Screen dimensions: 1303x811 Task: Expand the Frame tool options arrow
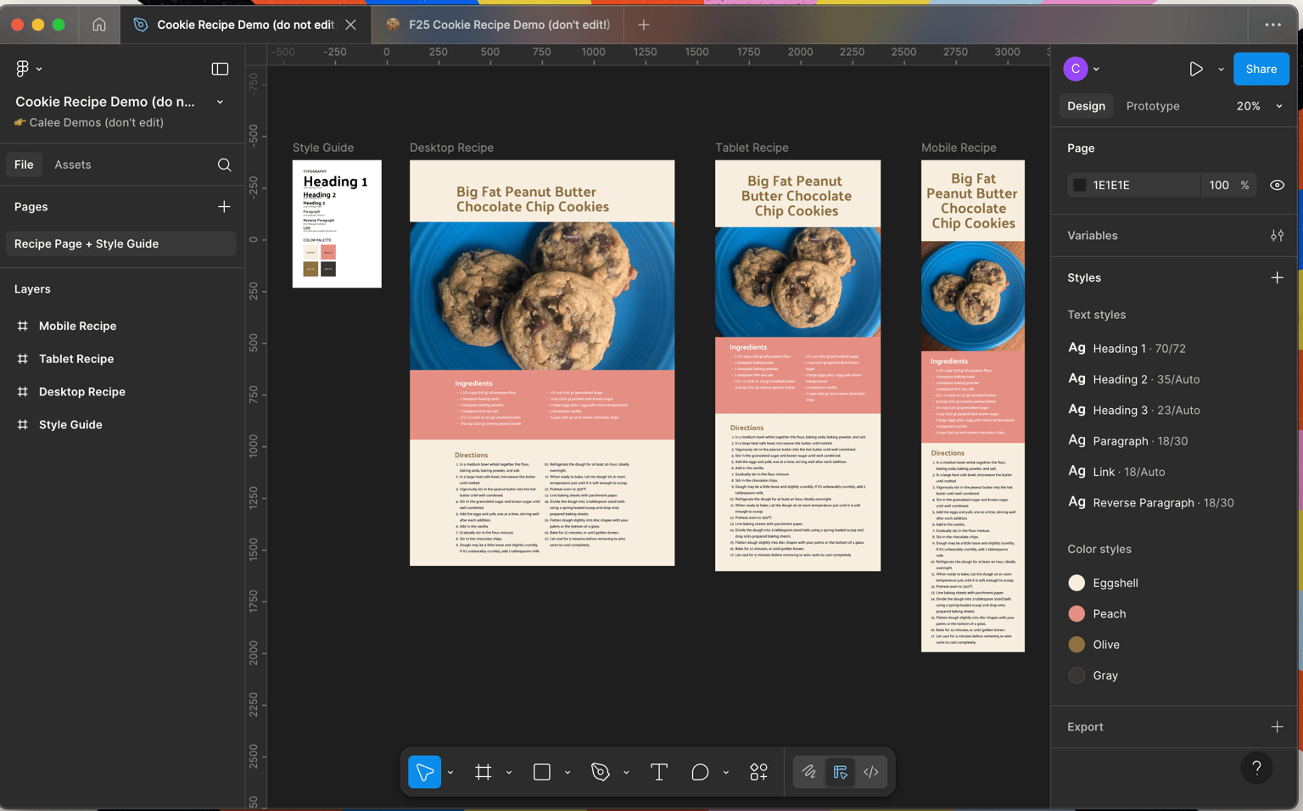point(509,772)
